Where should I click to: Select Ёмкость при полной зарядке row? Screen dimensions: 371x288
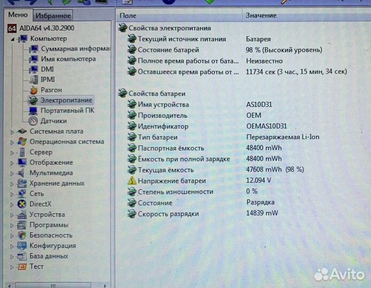click(204, 159)
